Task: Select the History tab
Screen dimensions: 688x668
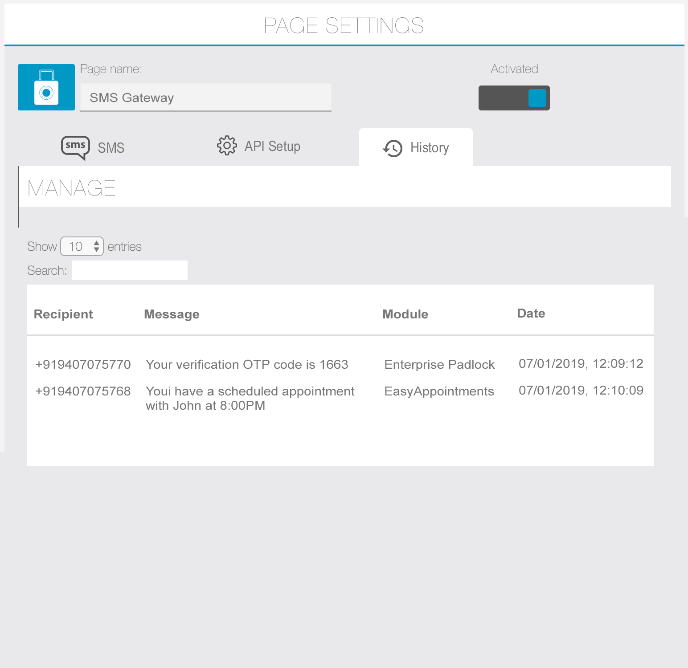Action: [416, 147]
